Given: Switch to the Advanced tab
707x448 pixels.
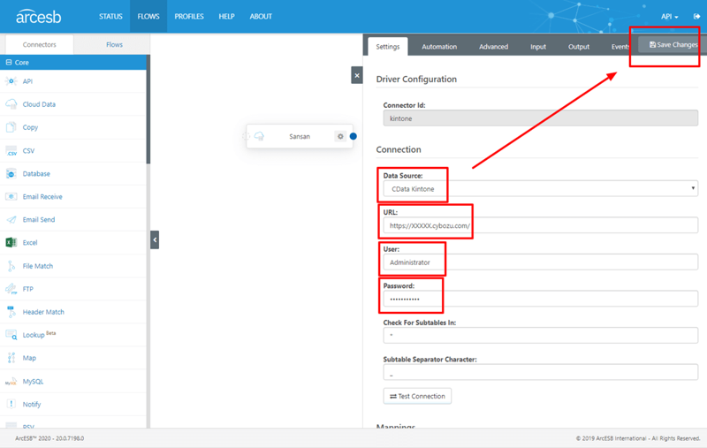Looking at the screenshot, I should click(x=493, y=47).
